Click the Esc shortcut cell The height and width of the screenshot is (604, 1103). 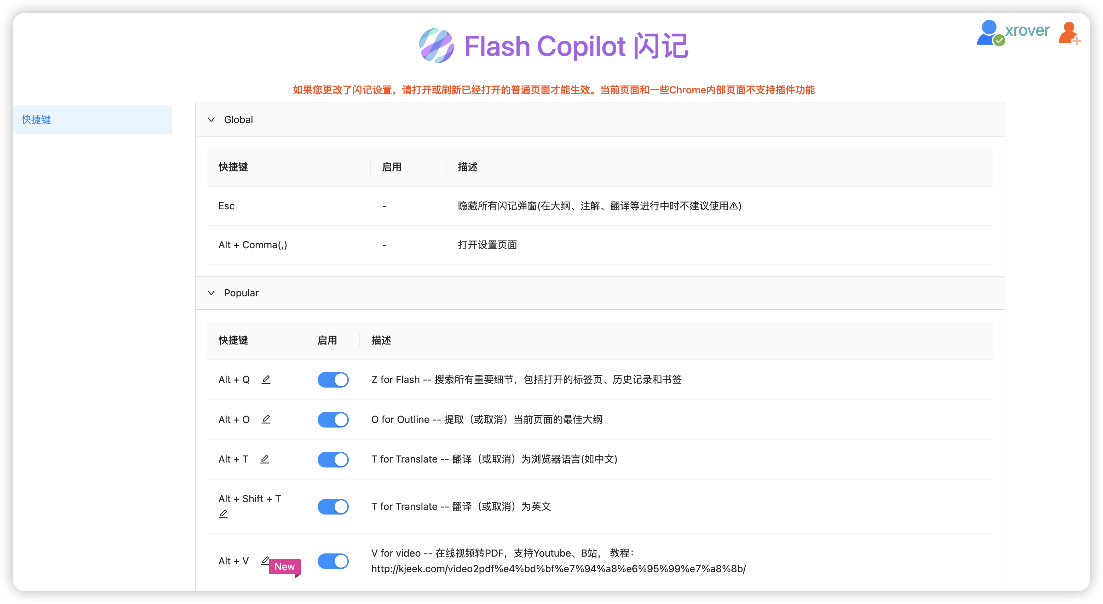tap(226, 206)
